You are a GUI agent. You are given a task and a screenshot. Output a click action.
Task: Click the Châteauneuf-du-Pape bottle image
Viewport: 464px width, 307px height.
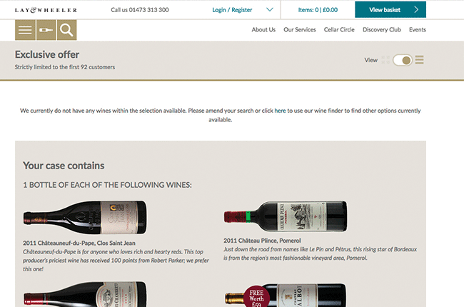[x=85, y=213]
